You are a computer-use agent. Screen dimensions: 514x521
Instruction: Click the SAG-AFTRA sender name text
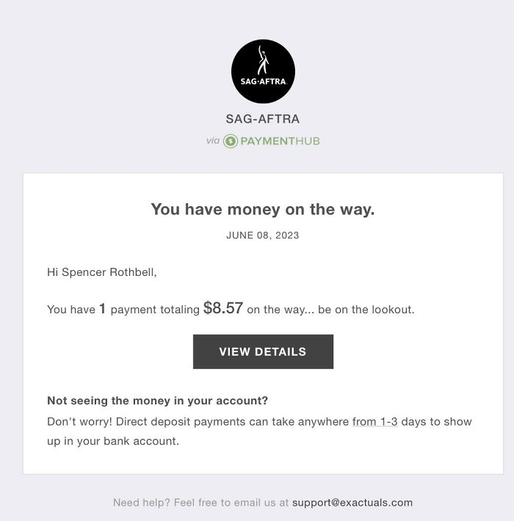point(263,119)
